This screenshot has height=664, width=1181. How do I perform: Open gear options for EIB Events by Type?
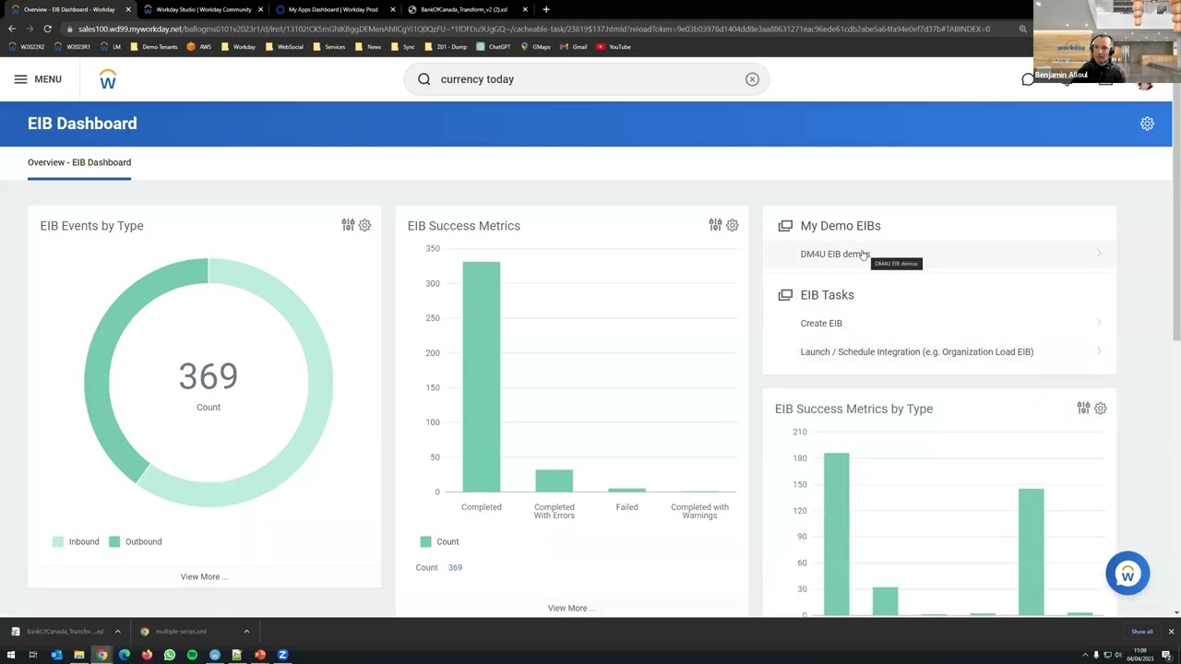(x=364, y=225)
